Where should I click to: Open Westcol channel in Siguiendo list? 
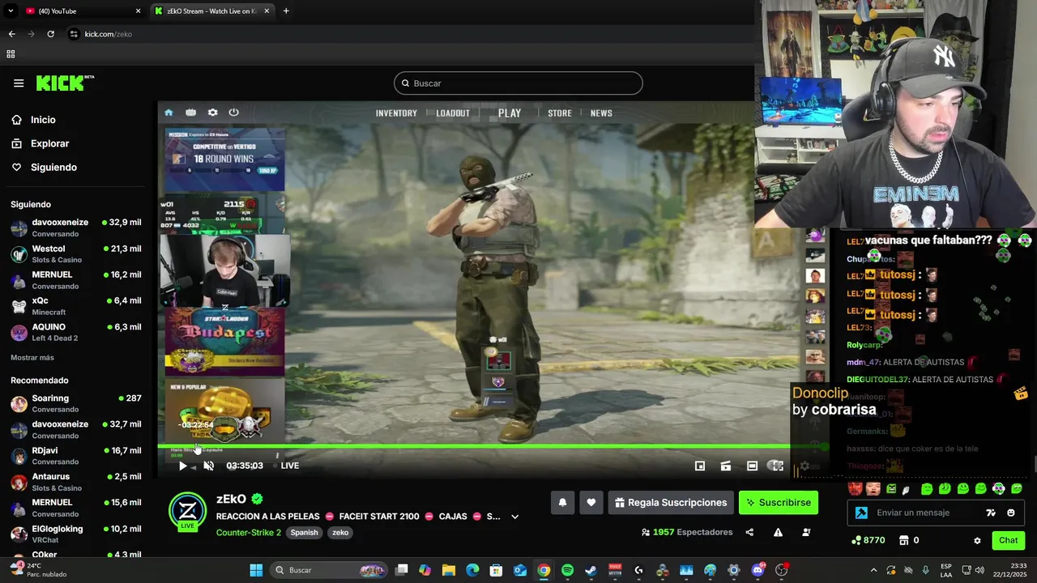click(x=76, y=253)
